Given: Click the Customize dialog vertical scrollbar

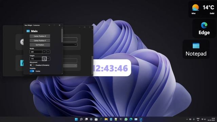Looking at the screenshot, I should click(x=62, y=35).
